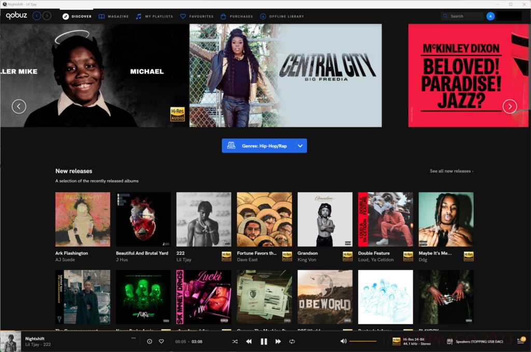Open Central City Big Freedia banner

click(286, 75)
